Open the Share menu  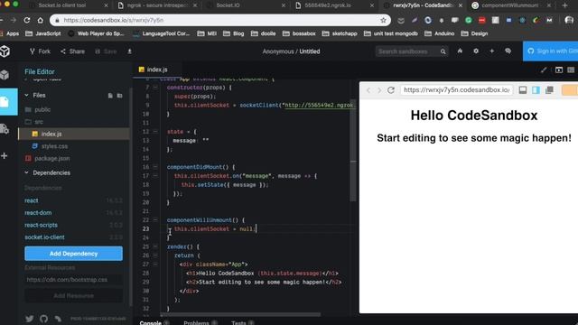(72, 51)
